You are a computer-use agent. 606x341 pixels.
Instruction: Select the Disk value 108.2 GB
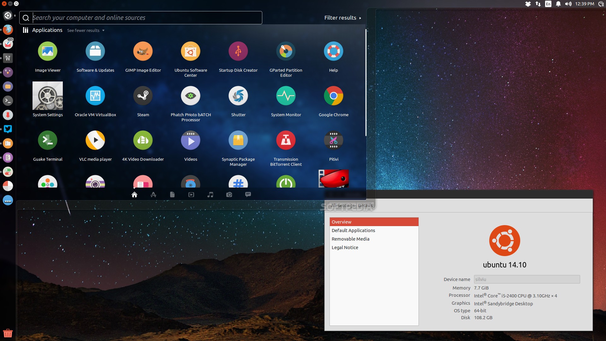483,318
